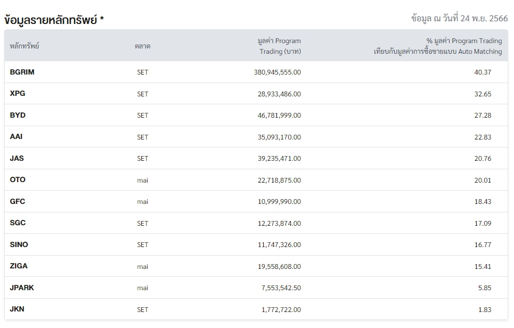Click the 20.01 percentage for OTO
The height and width of the screenshot is (328, 514).
[483, 180]
